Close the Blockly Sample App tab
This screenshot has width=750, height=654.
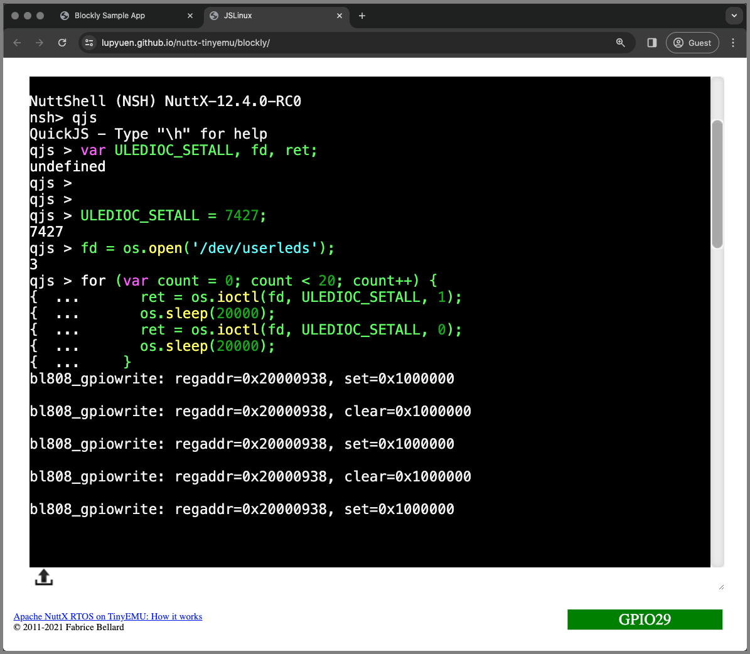[190, 16]
